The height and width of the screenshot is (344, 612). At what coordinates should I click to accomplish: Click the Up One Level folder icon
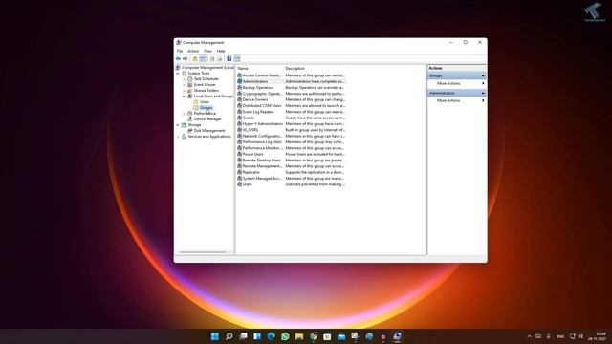click(195, 59)
